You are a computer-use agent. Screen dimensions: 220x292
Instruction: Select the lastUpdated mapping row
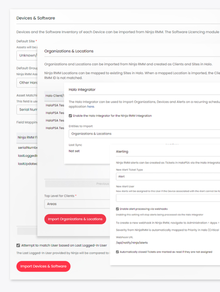coord(27,164)
